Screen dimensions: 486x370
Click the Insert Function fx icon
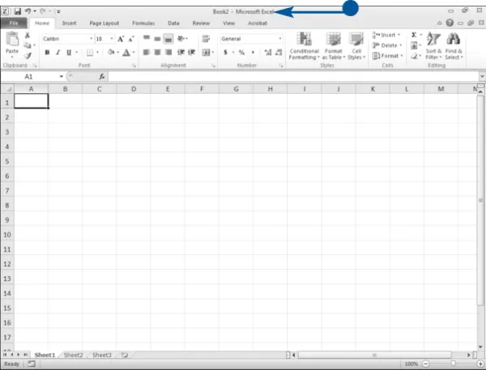click(102, 76)
